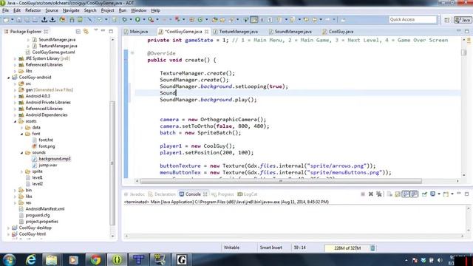This screenshot has width=473, height=266.
Task: Toggle Link with Editor in Package Explorer
Action: (86, 31)
